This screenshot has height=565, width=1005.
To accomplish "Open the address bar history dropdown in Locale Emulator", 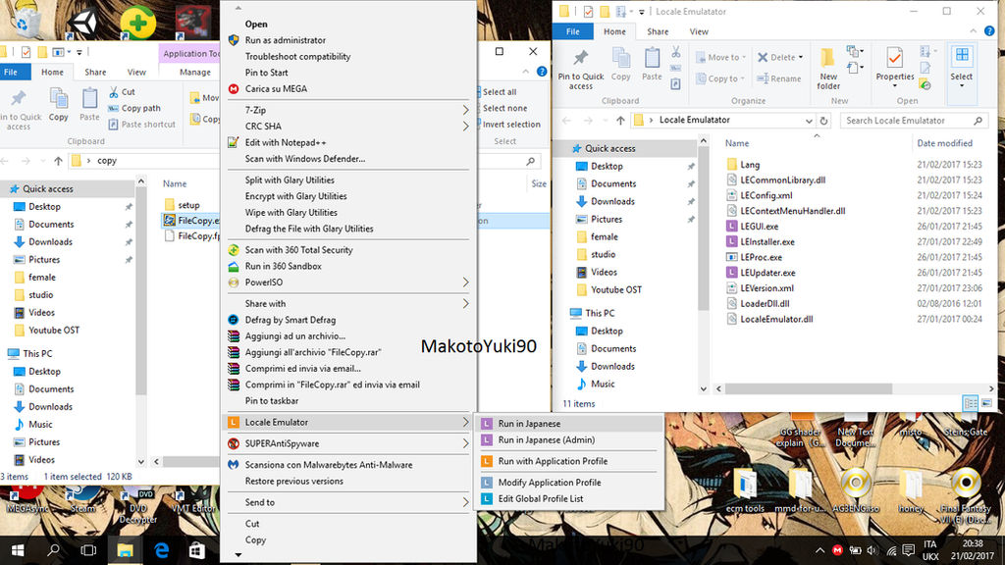I will click(x=809, y=121).
